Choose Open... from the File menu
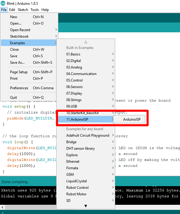Viewport: 180px width, 214px height. coord(29,23)
